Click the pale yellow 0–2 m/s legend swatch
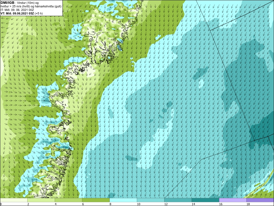Image resolution: width=274 pixels, height=206 pixels. pyautogui.click(x=14, y=200)
